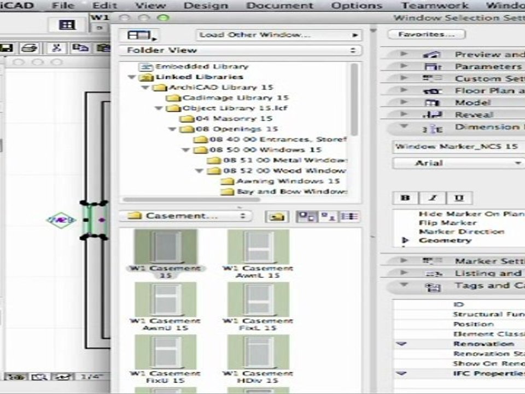Click the Custom Settings panel icon
Viewport: 525px width, 394px height.
click(x=432, y=79)
